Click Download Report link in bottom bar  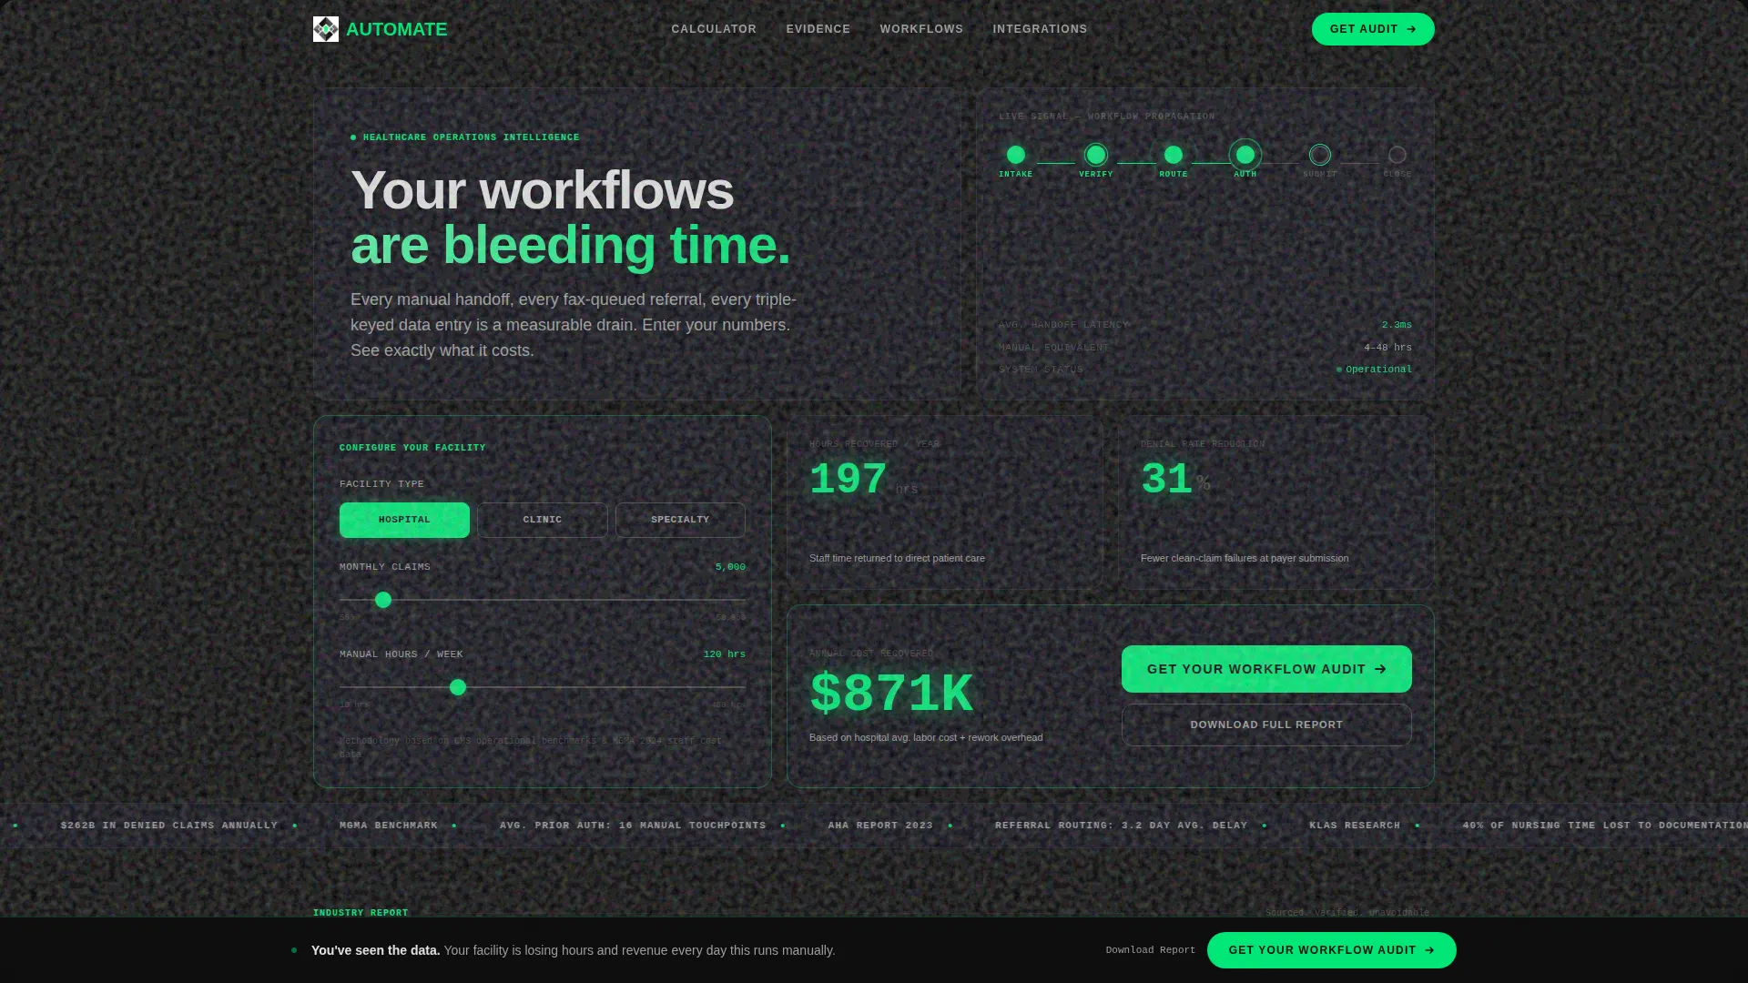coord(1150,950)
